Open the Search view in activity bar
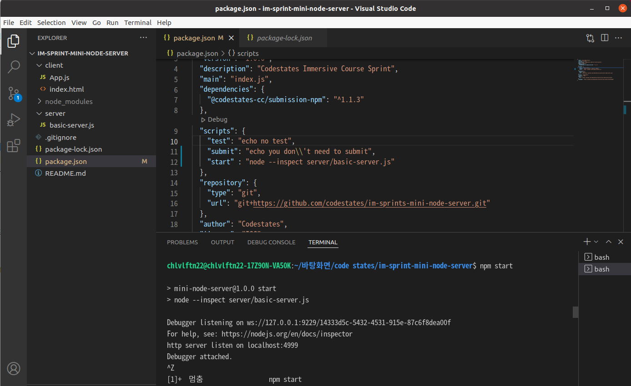 14,67
